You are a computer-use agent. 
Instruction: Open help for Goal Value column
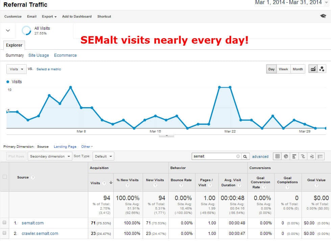tap(316, 185)
